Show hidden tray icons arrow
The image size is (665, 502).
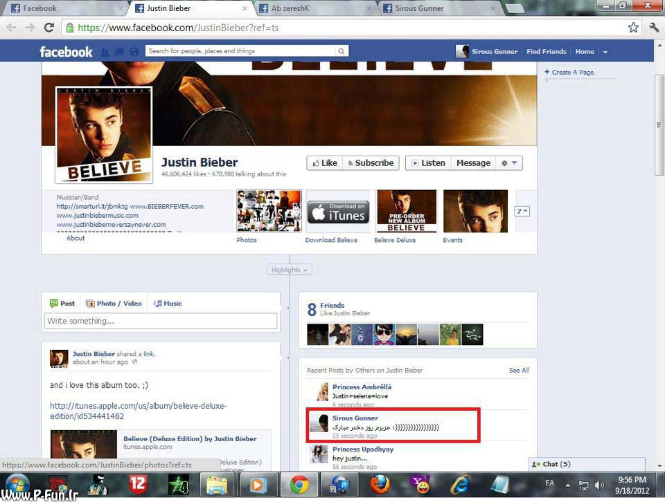567,485
